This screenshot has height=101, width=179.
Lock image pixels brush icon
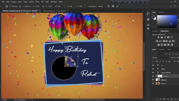[160, 61]
